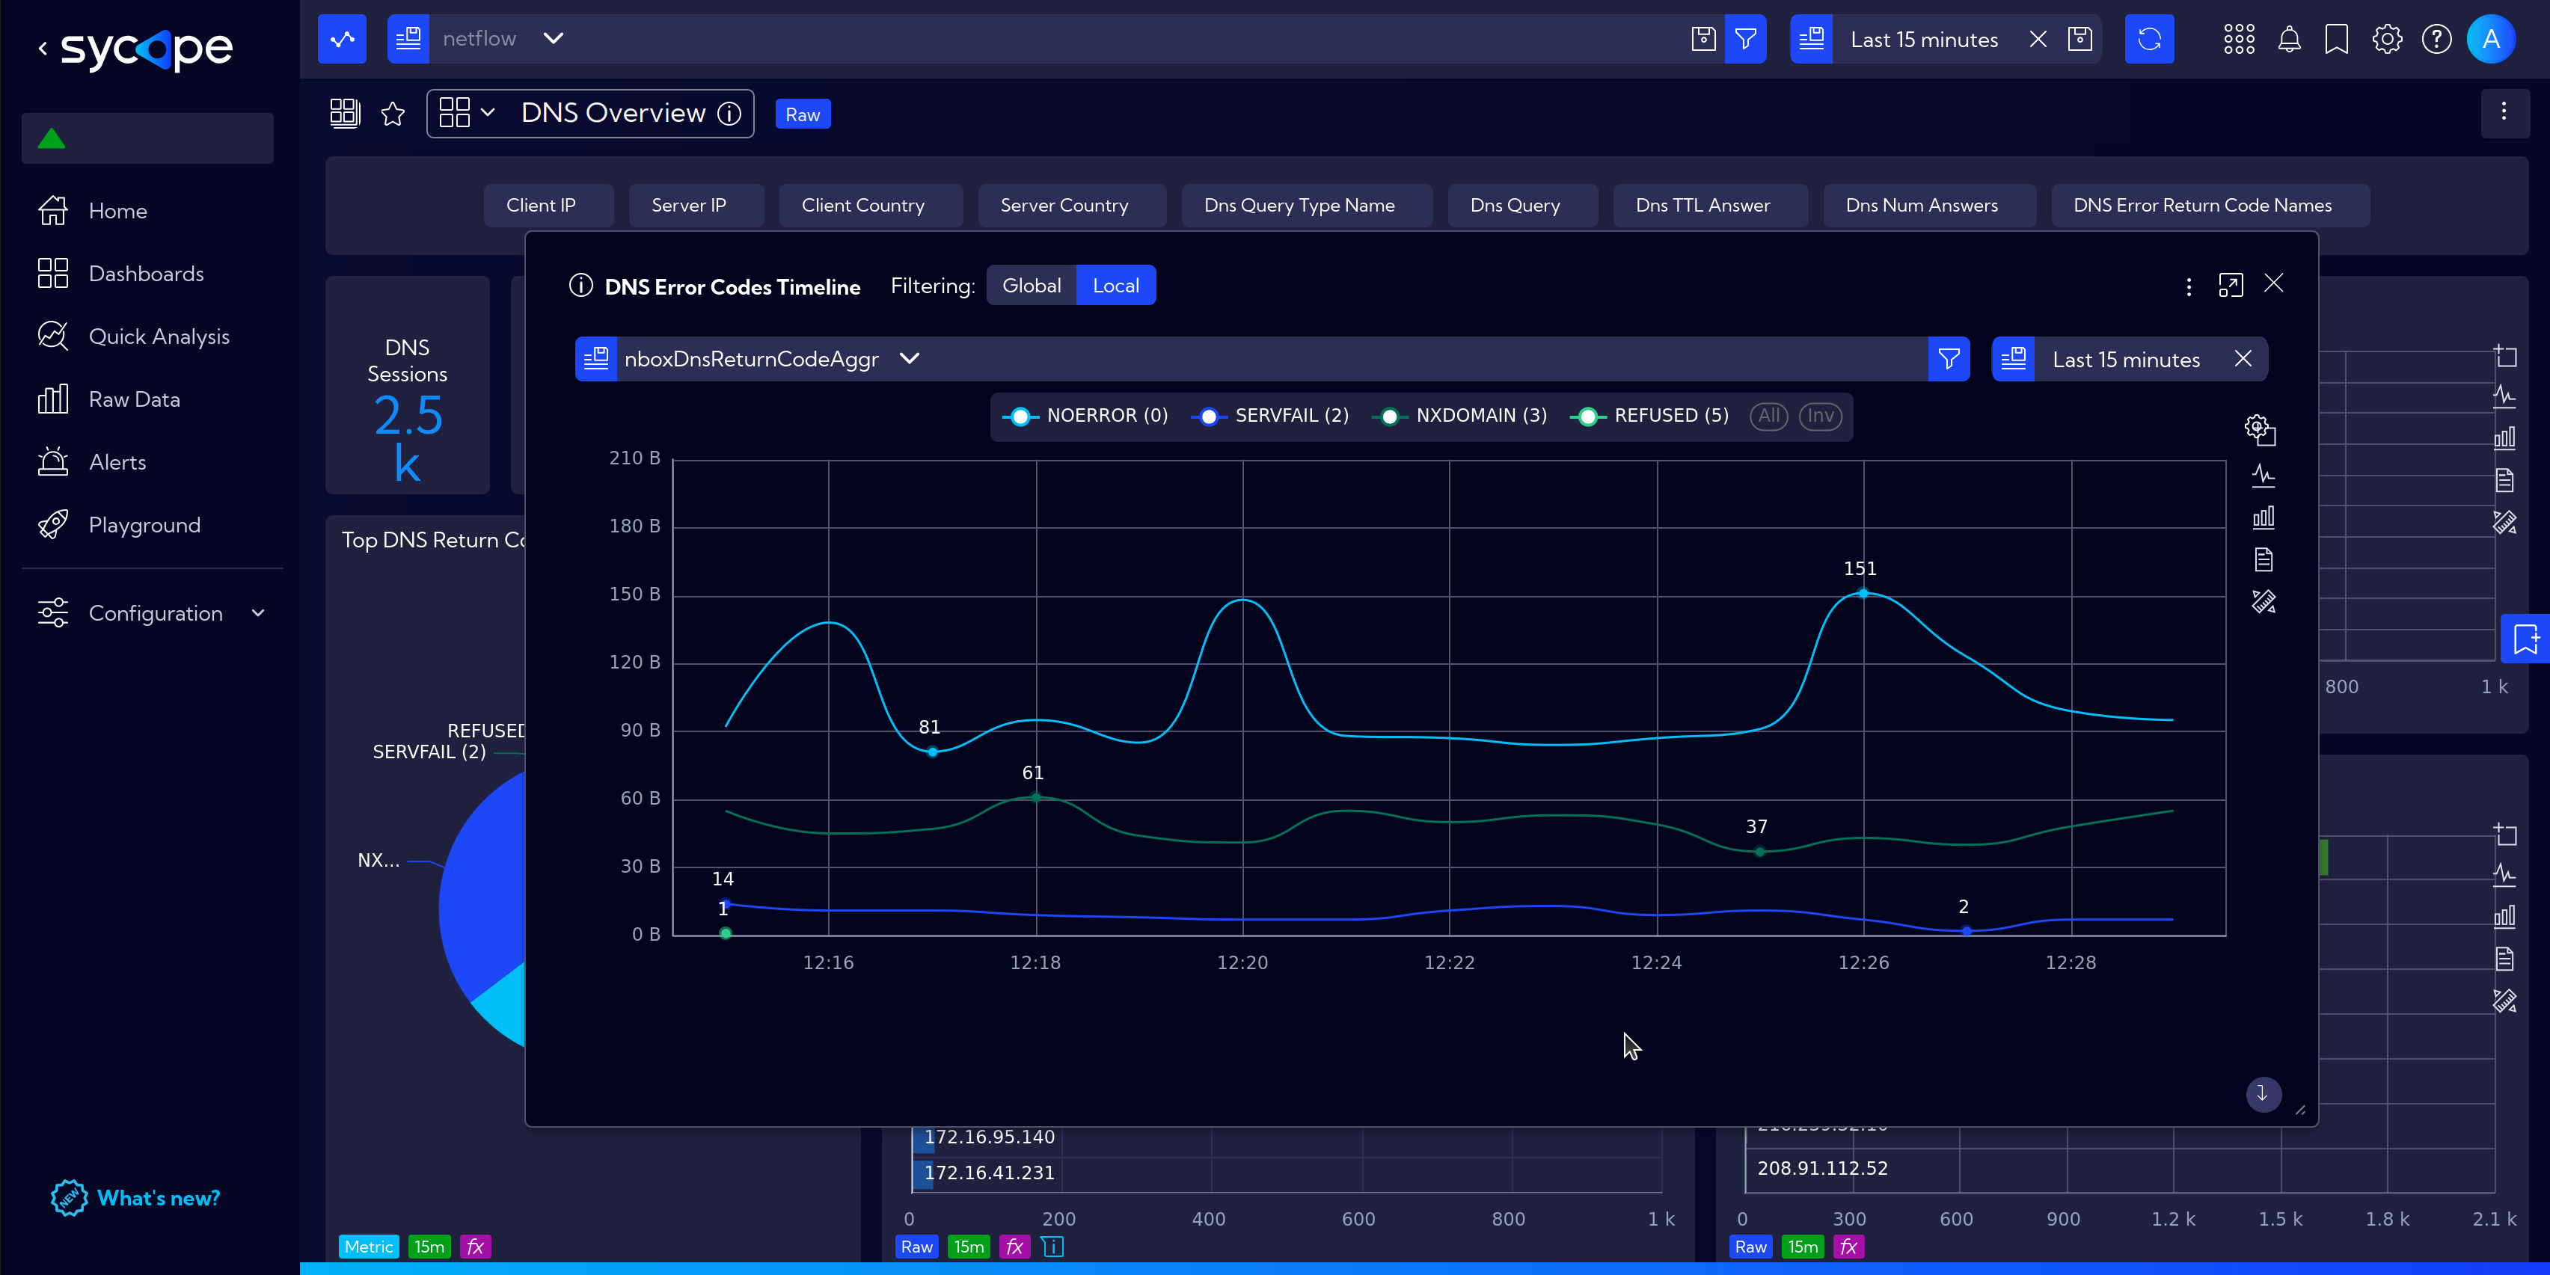2550x1275 pixels.
Task: Expand the netflow selector dropdown
Action: coord(553,39)
